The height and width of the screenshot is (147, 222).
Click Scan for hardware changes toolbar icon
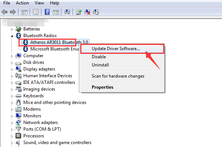coord(67,12)
